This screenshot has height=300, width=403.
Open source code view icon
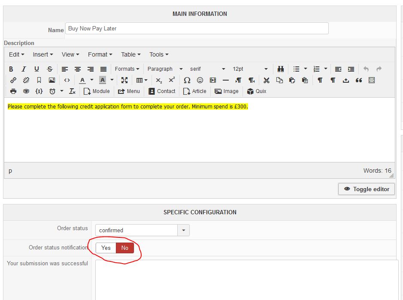(67, 80)
